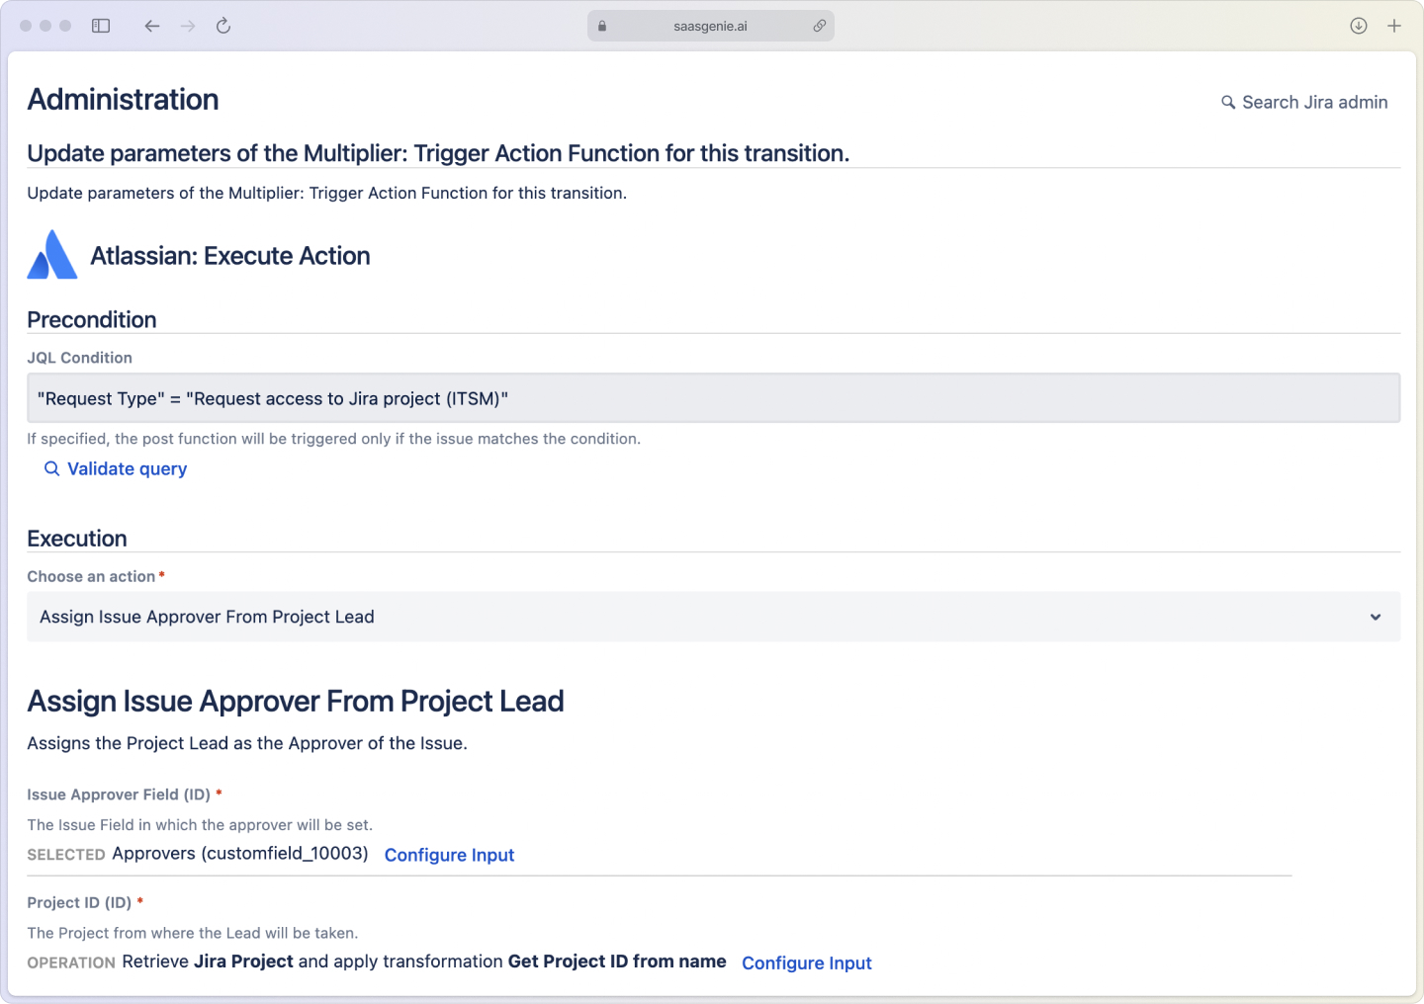The image size is (1424, 1004).
Task: Open downloads from the browser toolbar
Action: coord(1359,26)
